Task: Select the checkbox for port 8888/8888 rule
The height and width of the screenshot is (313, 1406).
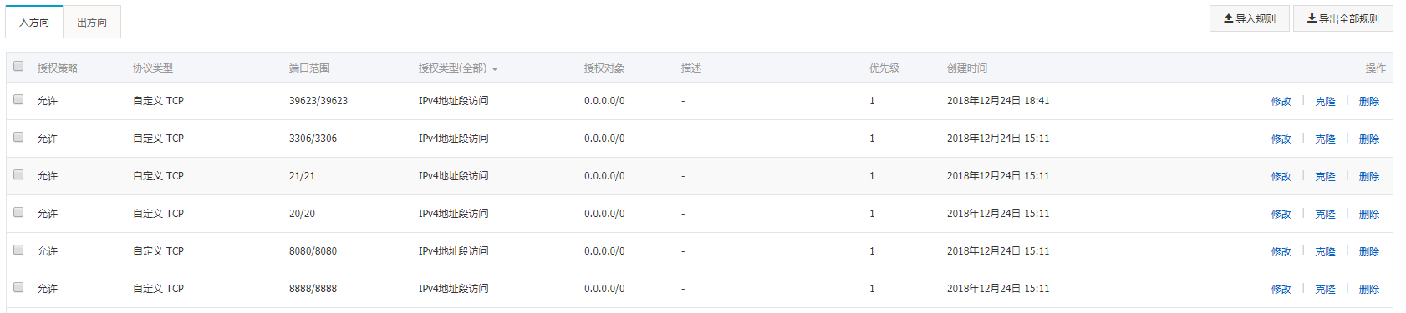Action: pos(18,287)
